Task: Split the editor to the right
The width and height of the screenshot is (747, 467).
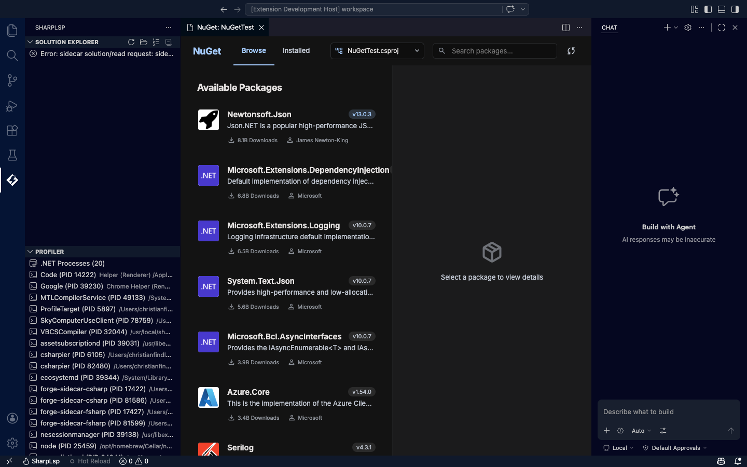Action: 566,28
